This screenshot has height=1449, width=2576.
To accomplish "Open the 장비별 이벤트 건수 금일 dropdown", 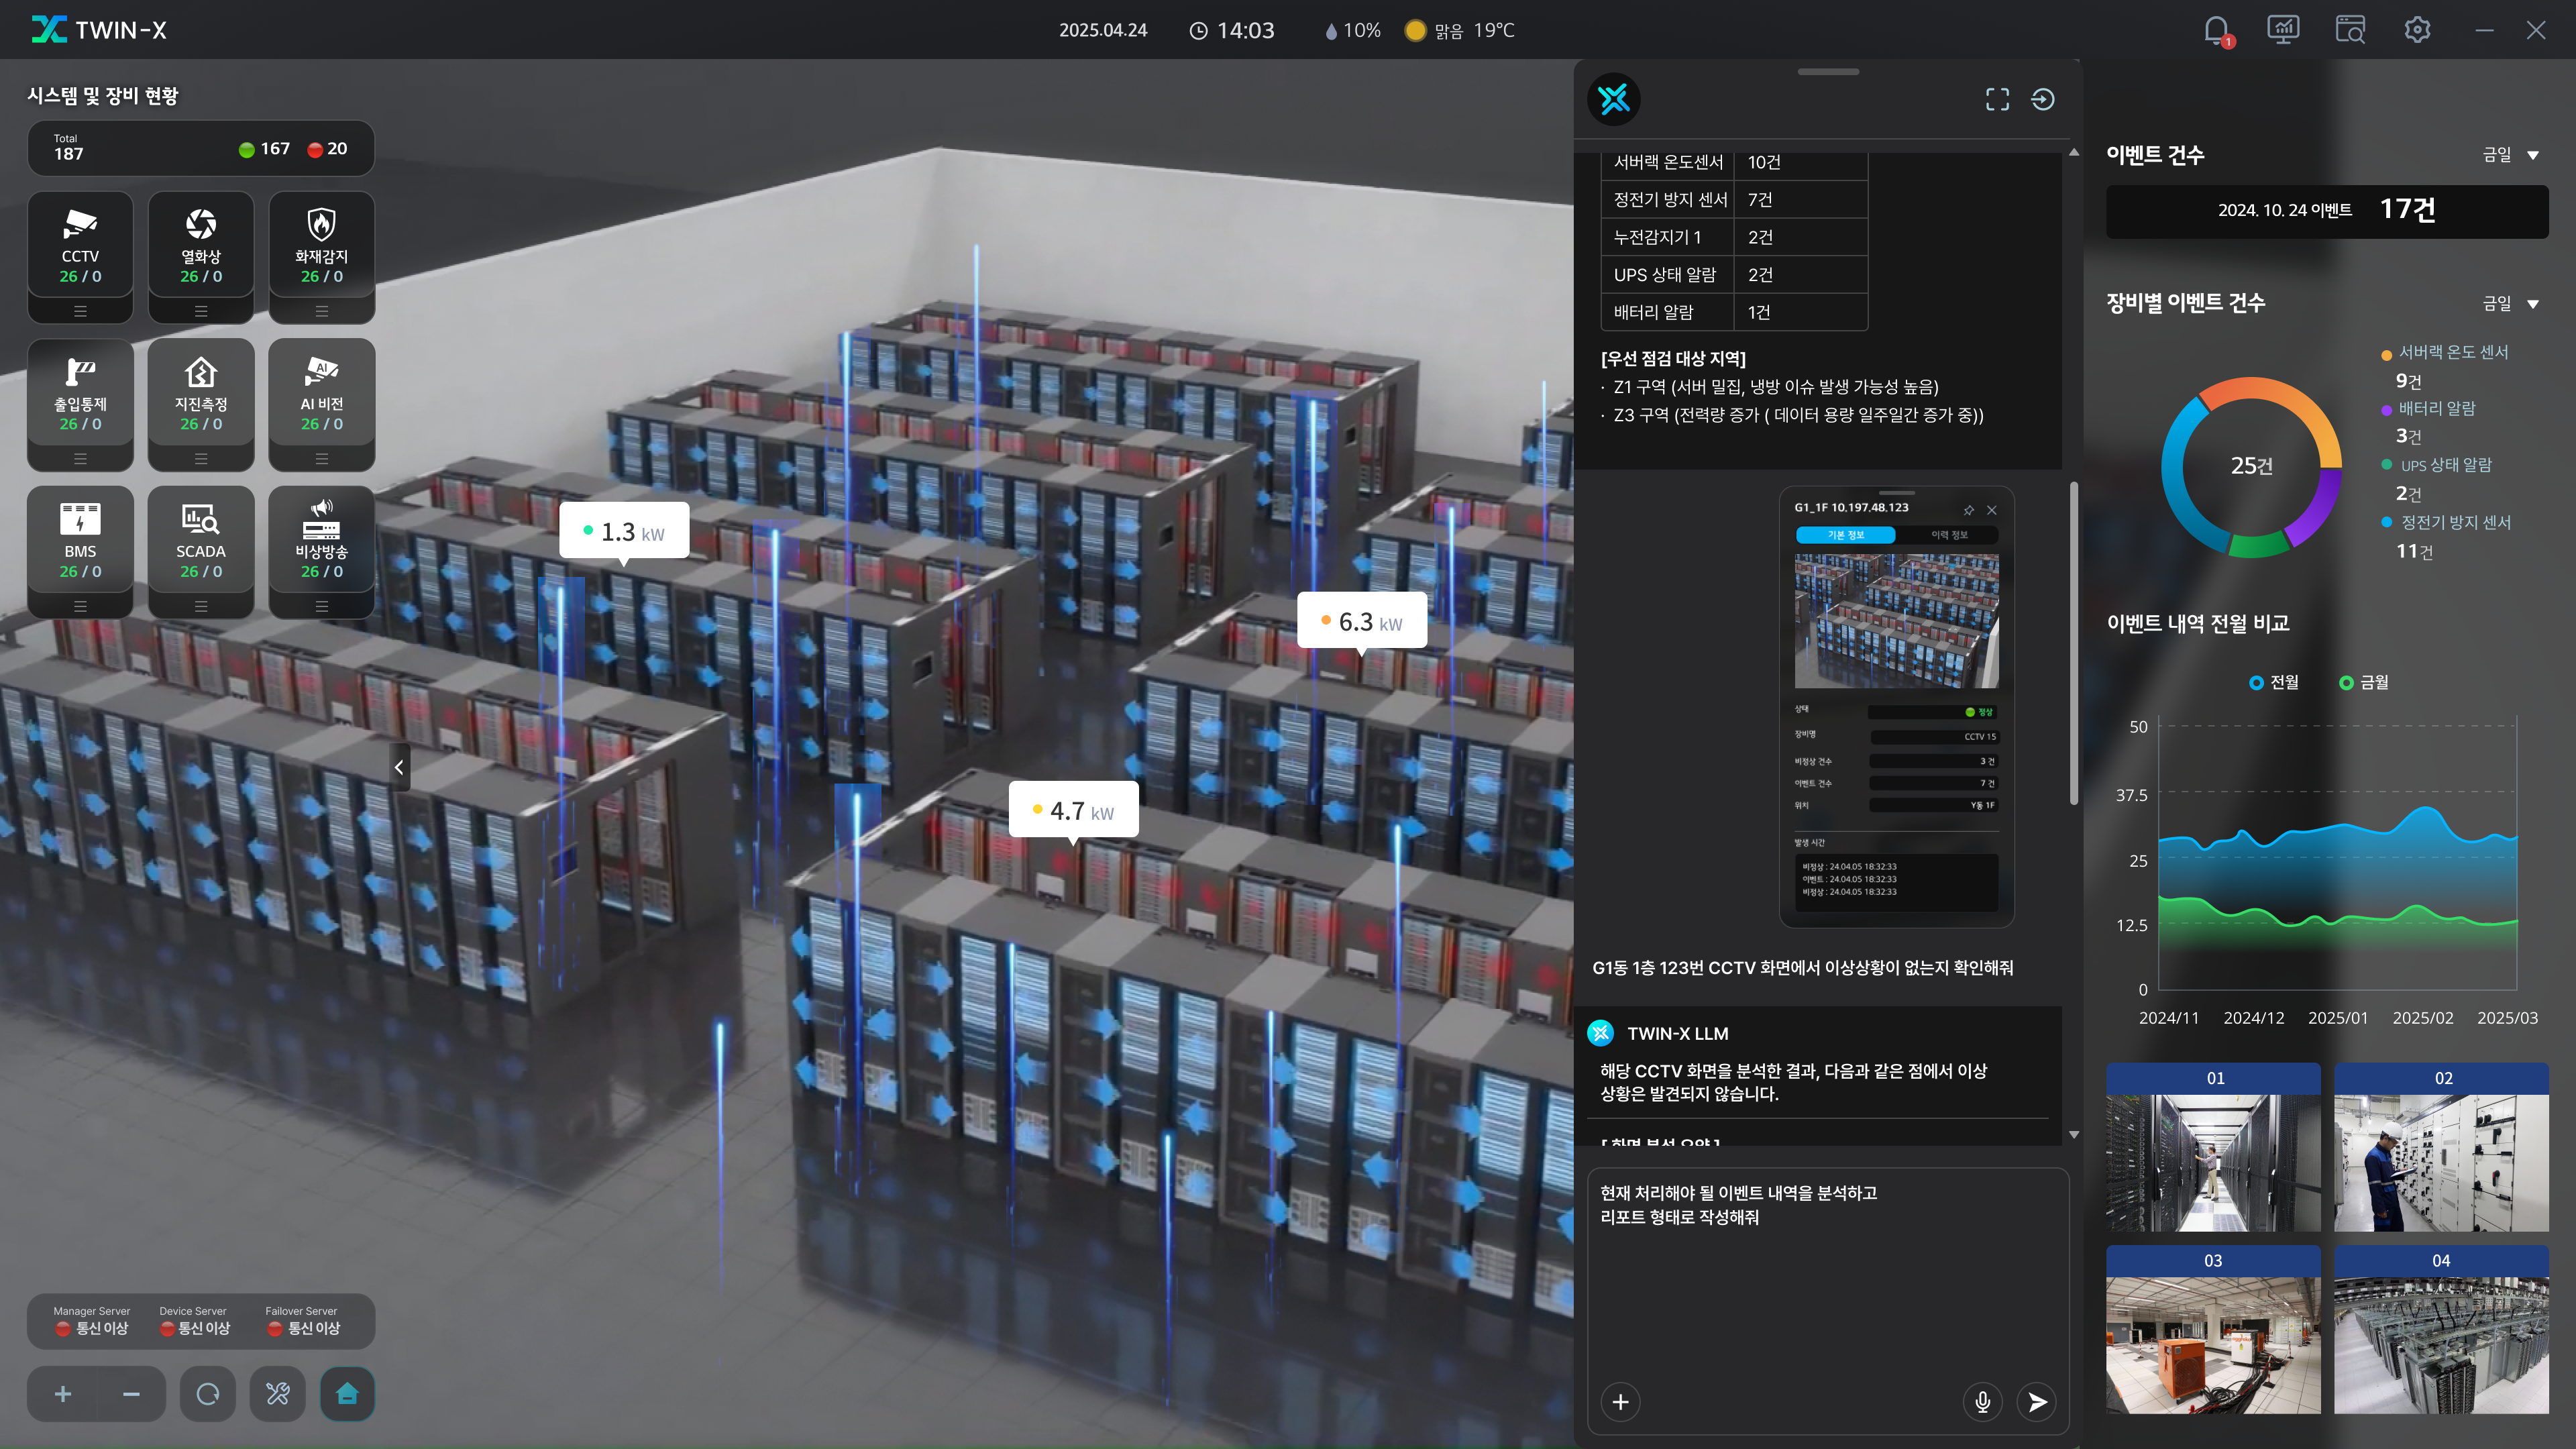I will (2511, 303).
